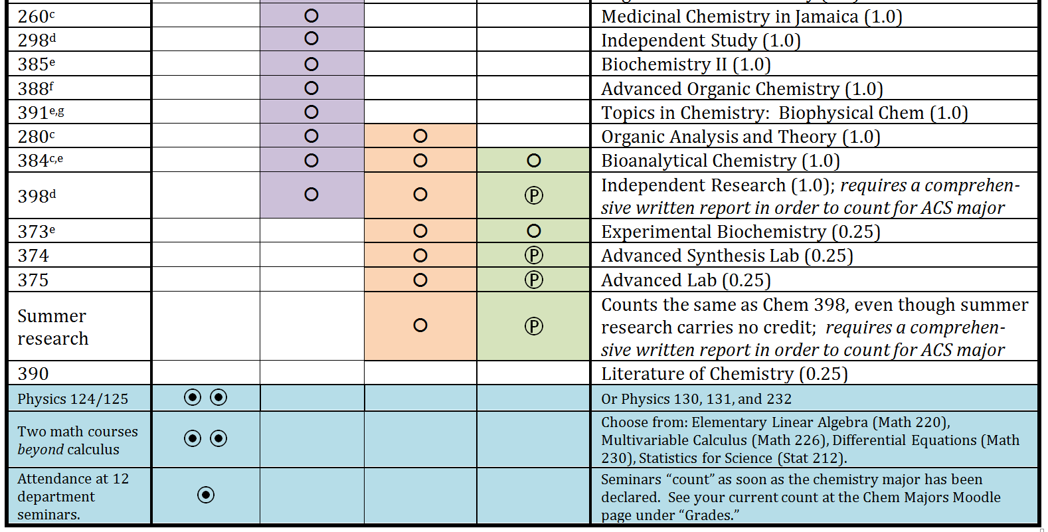
Task: Click the purple-cell circle in the 280 row
Action: pos(311,136)
